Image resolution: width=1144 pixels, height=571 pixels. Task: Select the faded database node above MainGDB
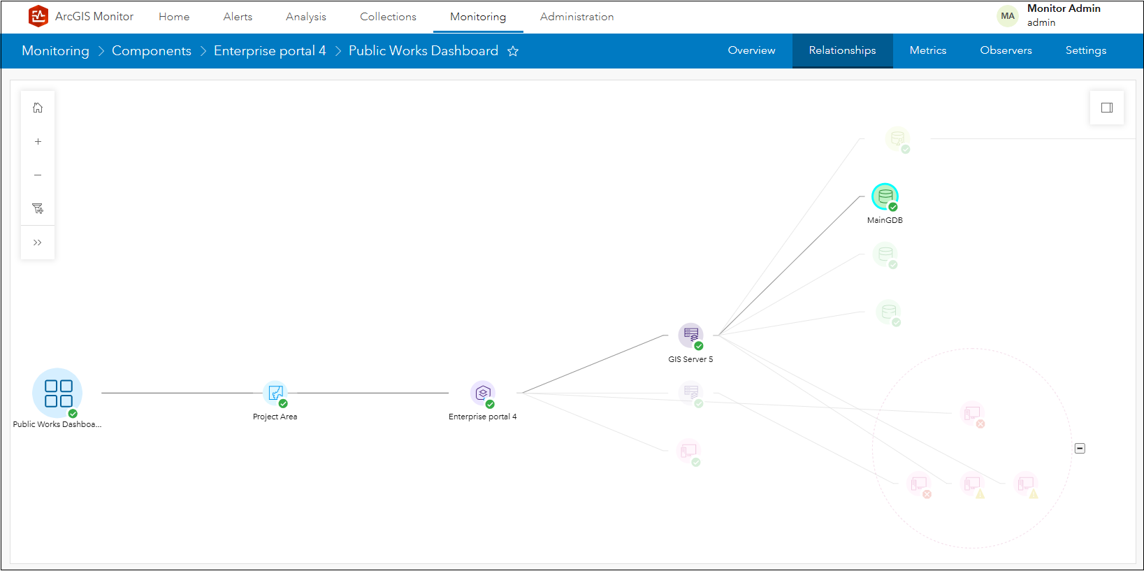tap(898, 139)
